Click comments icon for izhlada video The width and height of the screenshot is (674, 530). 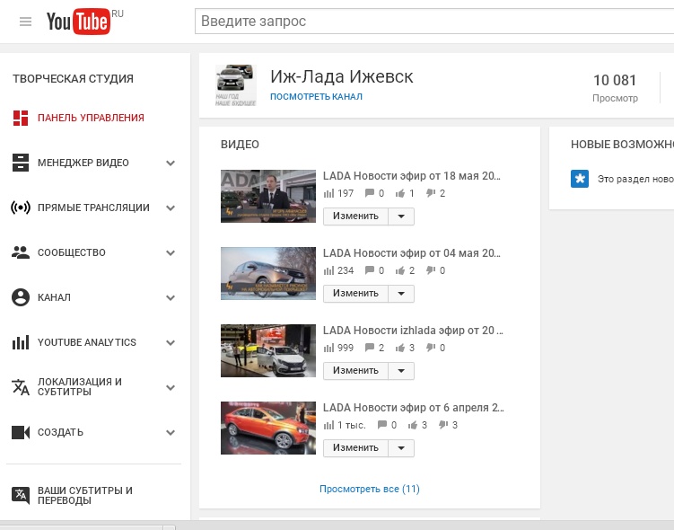tap(369, 347)
